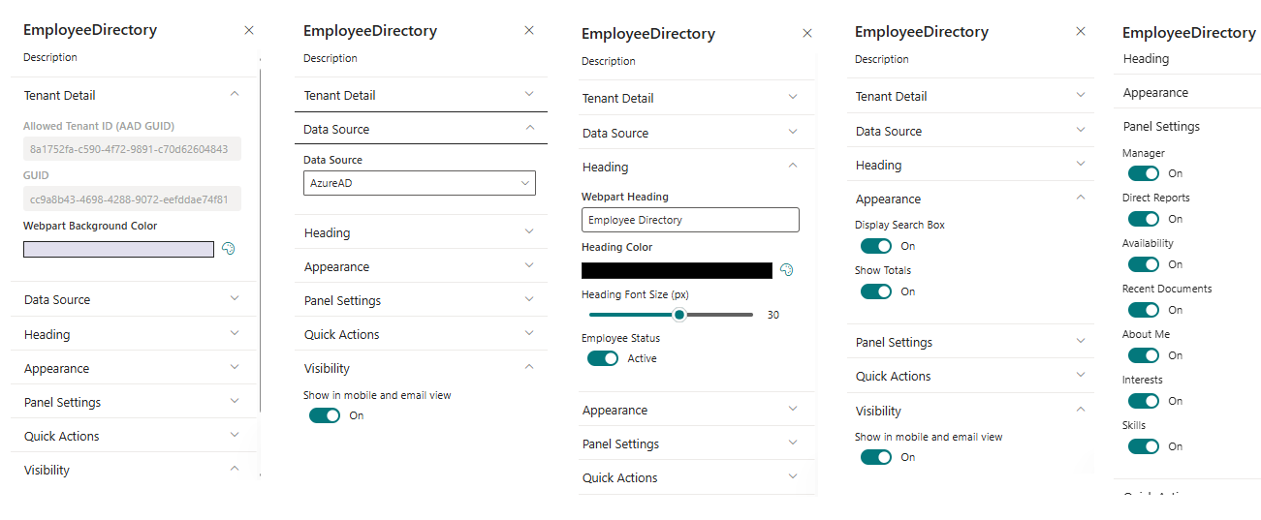Toggle the Recent Documents switch

1144,310
